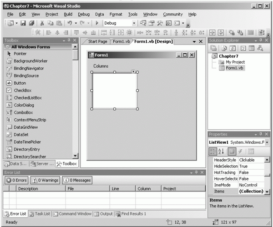Open ListView smart tag arrow glyph
This screenshot has height=227, width=273.
[133, 71]
